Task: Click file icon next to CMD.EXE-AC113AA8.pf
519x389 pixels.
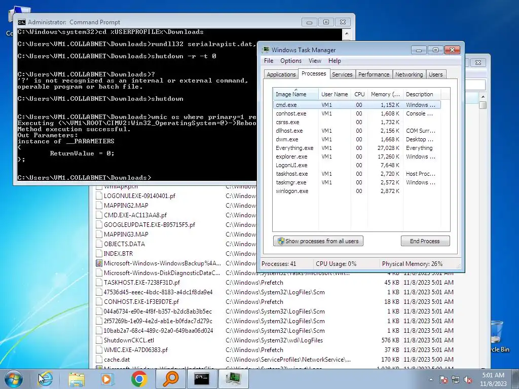Action: pyautogui.click(x=99, y=215)
